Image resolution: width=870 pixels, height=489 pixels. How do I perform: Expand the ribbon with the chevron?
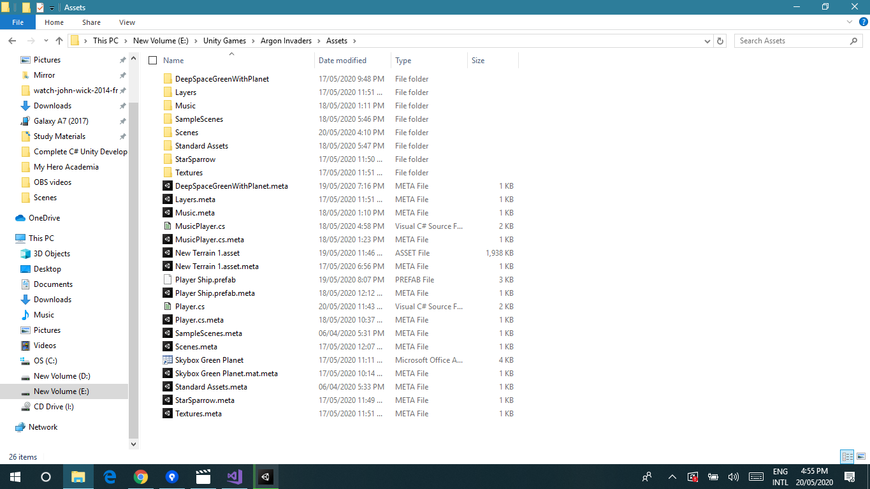click(x=849, y=22)
